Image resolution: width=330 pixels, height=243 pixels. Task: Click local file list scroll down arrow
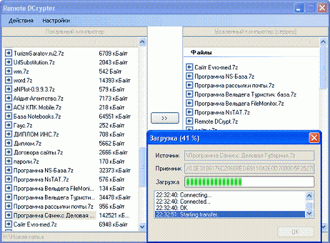[x=142, y=227]
